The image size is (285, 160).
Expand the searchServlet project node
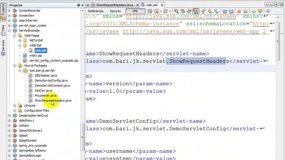9,20
